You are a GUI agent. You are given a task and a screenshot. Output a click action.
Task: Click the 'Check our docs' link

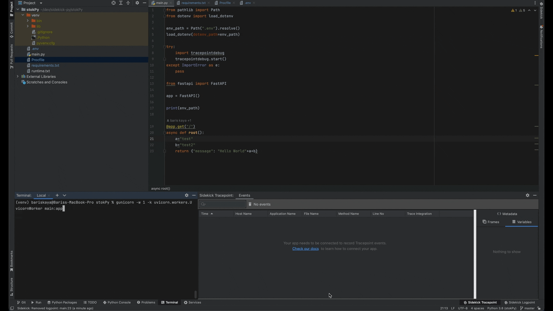coord(305,249)
